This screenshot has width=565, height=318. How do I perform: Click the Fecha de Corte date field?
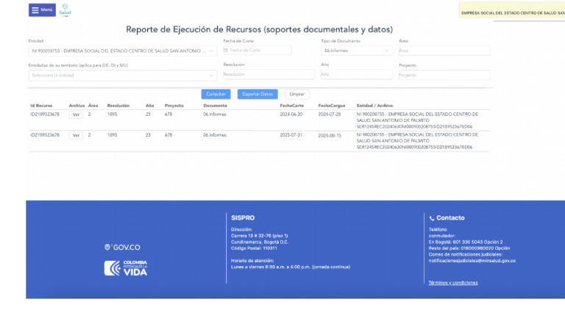pos(257,51)
